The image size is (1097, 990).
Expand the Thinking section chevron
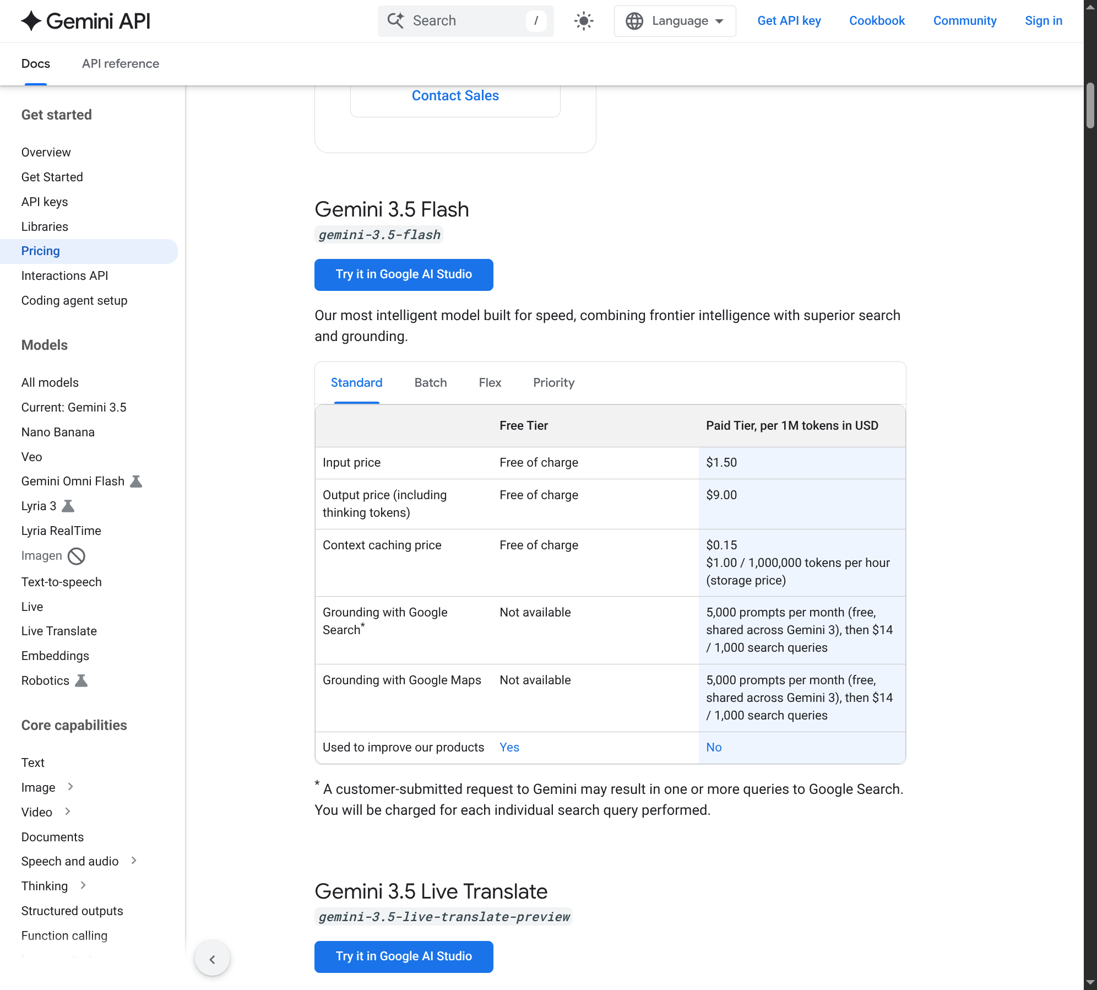click(x=83, y=885)
